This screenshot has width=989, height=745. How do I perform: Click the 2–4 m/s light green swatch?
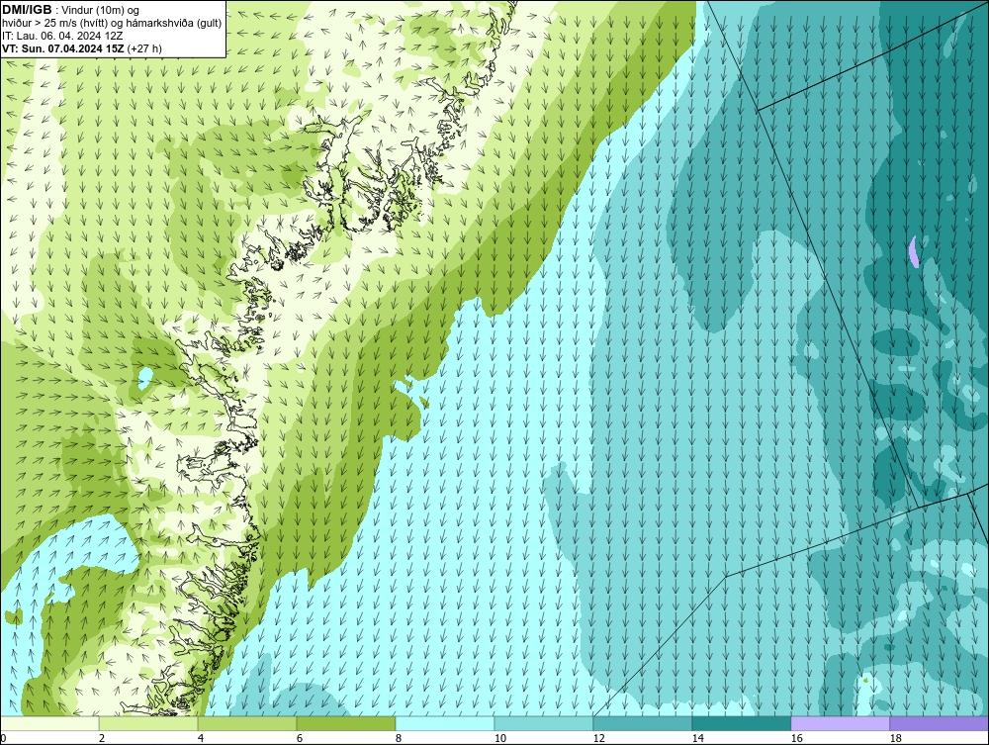tap(148, 723)
